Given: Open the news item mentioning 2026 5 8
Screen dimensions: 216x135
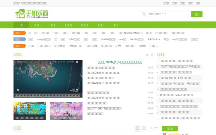Looking at the screenshot, I should pos(103,73).
